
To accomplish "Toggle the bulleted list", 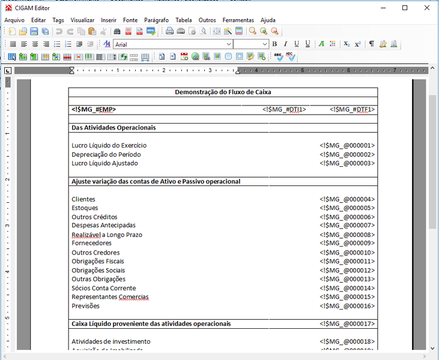I will (x=57, y=44).
